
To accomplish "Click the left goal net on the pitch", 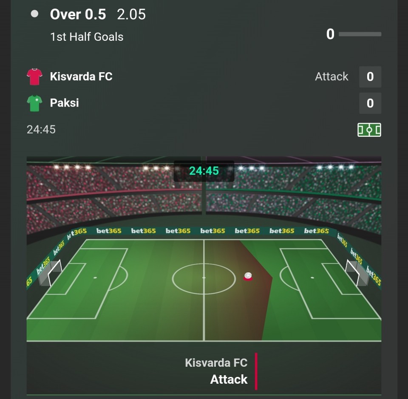I will [x=51, y=272].
